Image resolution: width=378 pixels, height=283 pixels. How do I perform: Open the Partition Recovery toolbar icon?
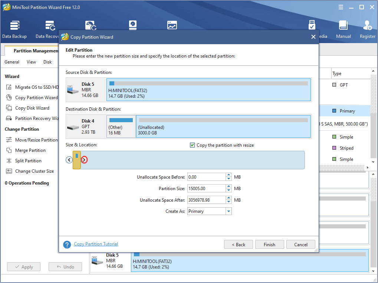click(91, 25)
